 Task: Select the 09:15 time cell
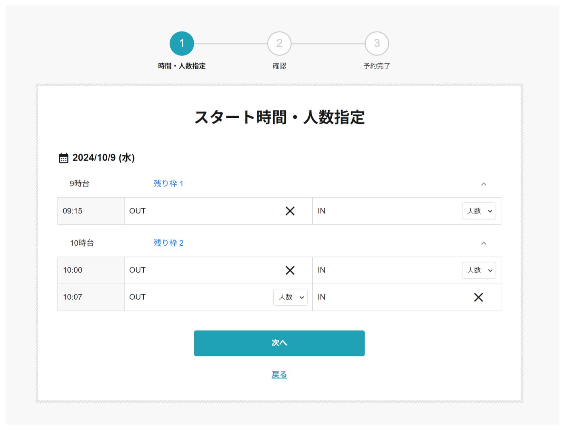91,211
